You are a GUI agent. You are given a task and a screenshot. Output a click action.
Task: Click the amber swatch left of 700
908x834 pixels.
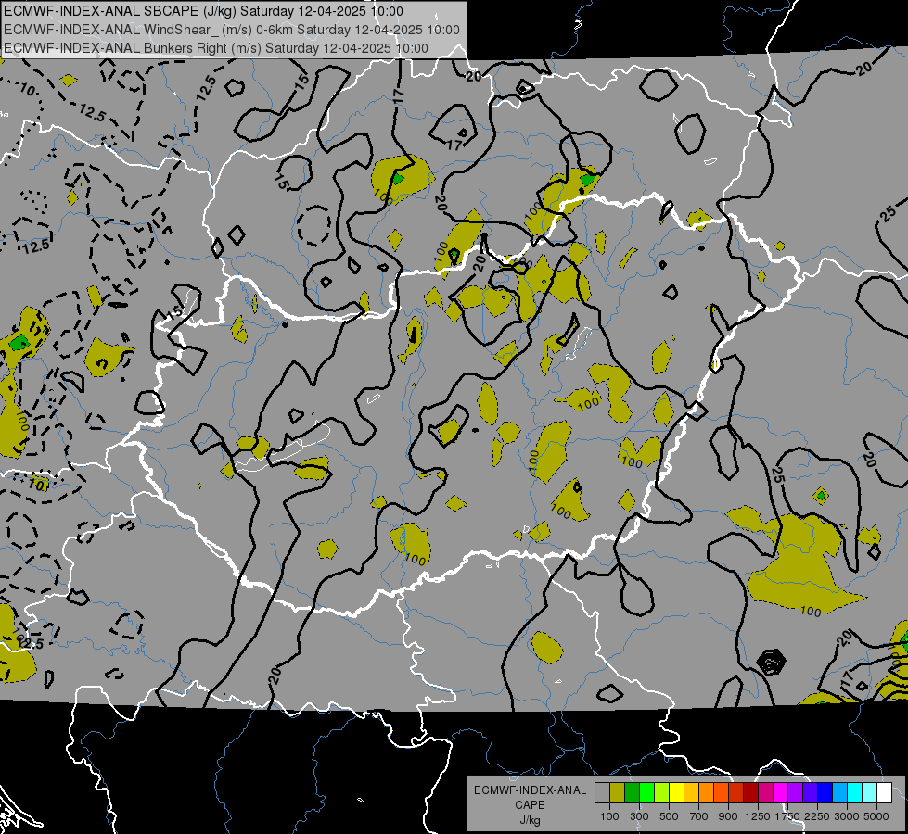point(691,793)
